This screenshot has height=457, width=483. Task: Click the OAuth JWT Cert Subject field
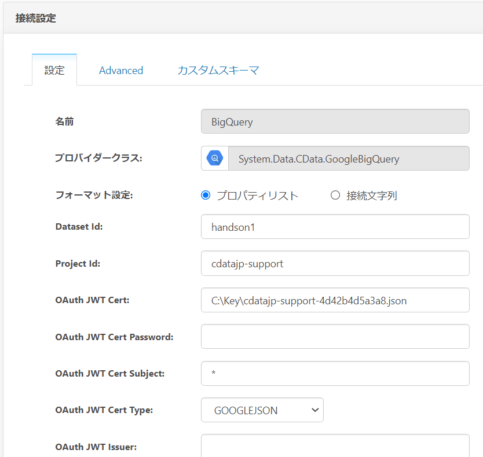pyautogui.click(x=335, y=373)
